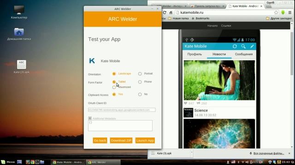Expand the Additional Metadata section
This screenshot has height=165, width=295.
coord(90,118)
